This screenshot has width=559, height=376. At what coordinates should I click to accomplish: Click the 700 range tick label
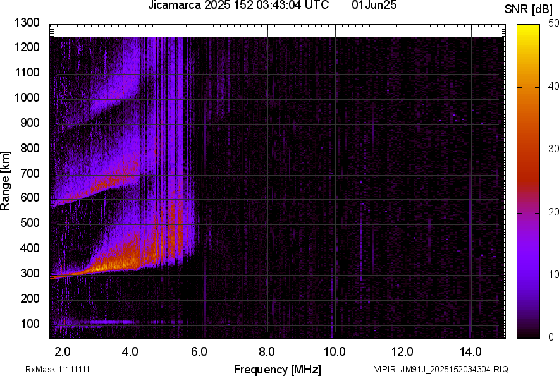point(30,173)
